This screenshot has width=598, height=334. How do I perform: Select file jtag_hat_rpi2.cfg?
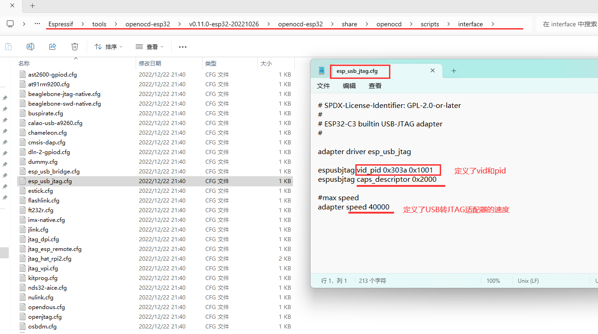[x=49, y=258]
